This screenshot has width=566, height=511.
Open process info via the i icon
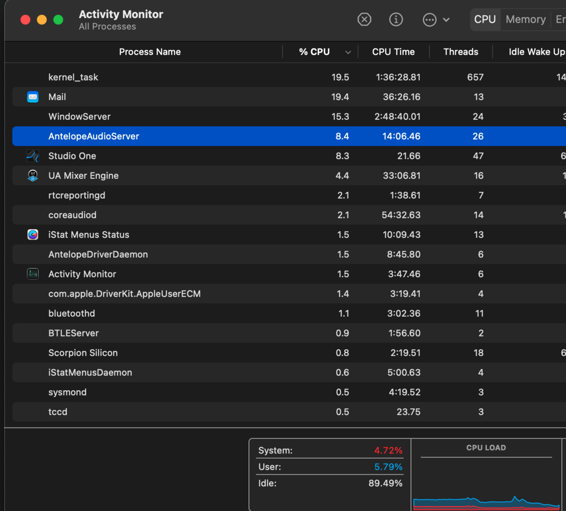396,20
